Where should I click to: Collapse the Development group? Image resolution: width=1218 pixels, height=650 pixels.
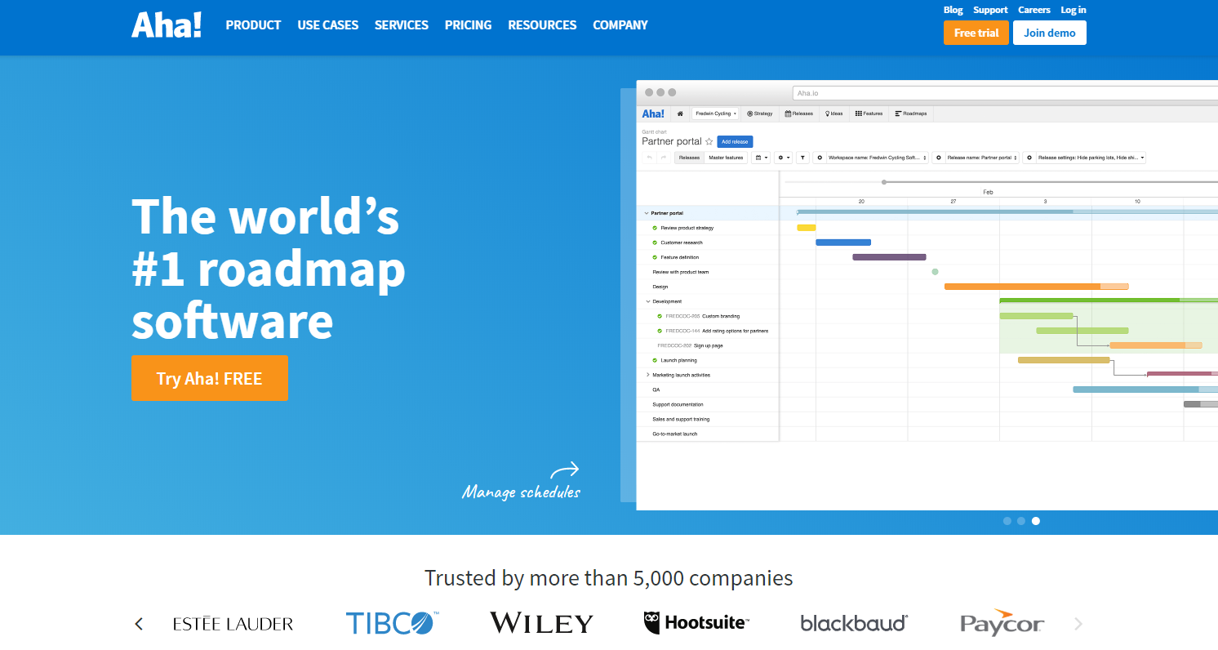pyautogui.click(x=648, y=301)
